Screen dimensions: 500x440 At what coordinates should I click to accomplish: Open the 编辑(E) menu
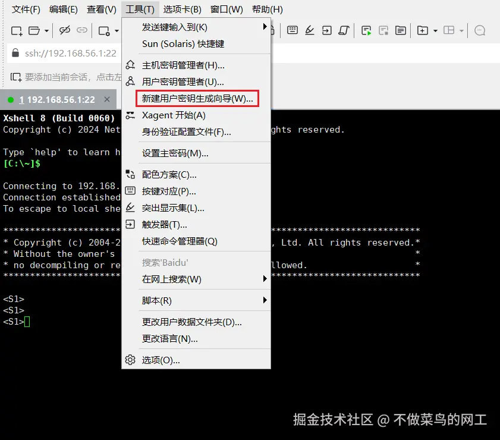point(64,10)
